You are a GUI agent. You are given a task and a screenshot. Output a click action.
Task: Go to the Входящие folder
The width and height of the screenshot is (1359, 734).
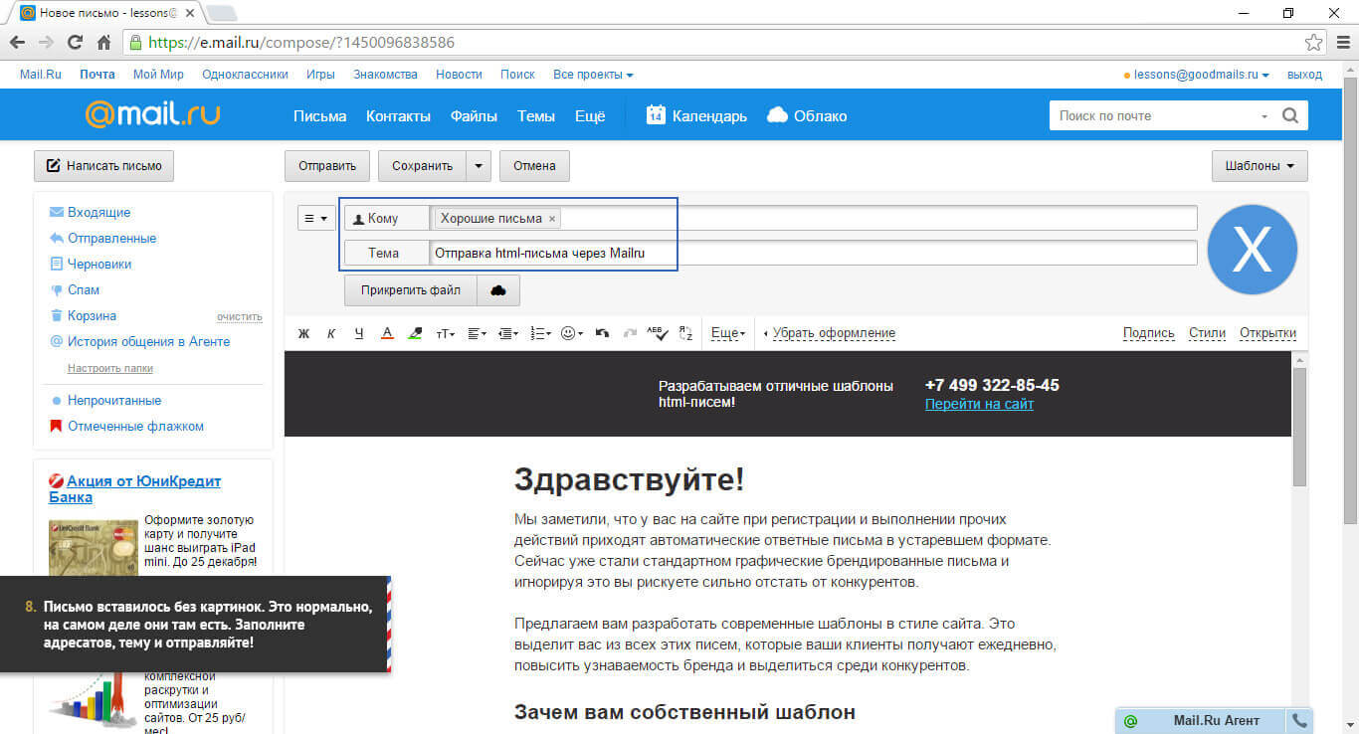tap(98, 213)
